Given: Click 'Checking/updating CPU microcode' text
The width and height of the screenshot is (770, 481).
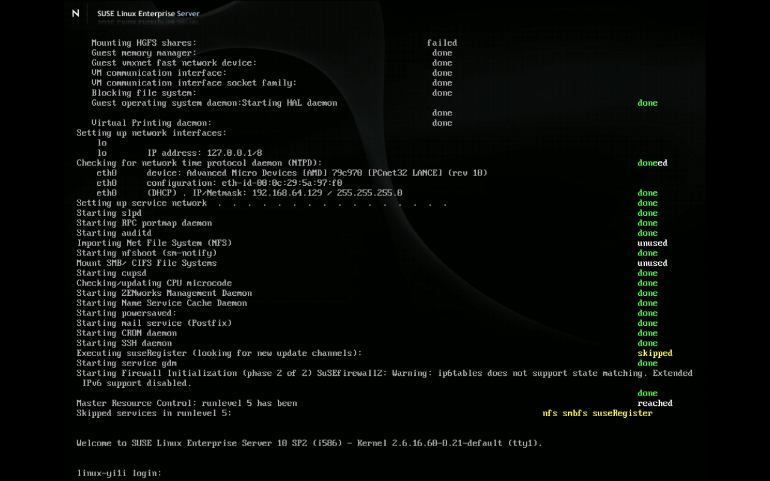Looking at the screenshot, I should coord(154,283).
